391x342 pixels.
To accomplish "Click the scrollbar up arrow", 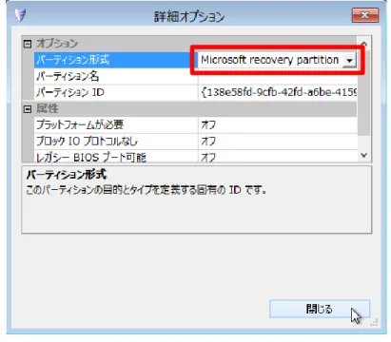I will click(x=364, y=43).
